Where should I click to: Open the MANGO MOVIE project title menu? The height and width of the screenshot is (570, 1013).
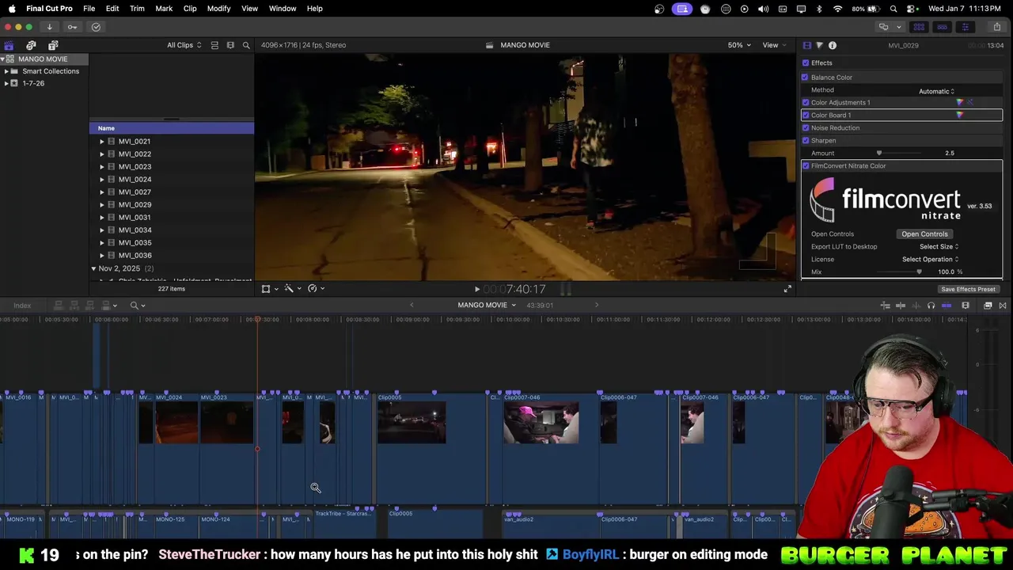tap(486, 306)
